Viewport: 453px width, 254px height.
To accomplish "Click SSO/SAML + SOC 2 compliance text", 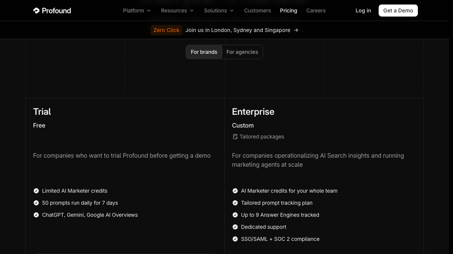I will pos(280,239).
